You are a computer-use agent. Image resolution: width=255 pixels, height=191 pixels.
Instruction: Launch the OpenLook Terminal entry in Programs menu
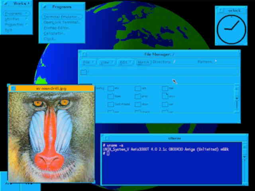(x=61, y=22)
